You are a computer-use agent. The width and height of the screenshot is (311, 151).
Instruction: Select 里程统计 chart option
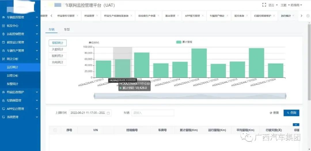pyautogui.click(x=58, y=43)
